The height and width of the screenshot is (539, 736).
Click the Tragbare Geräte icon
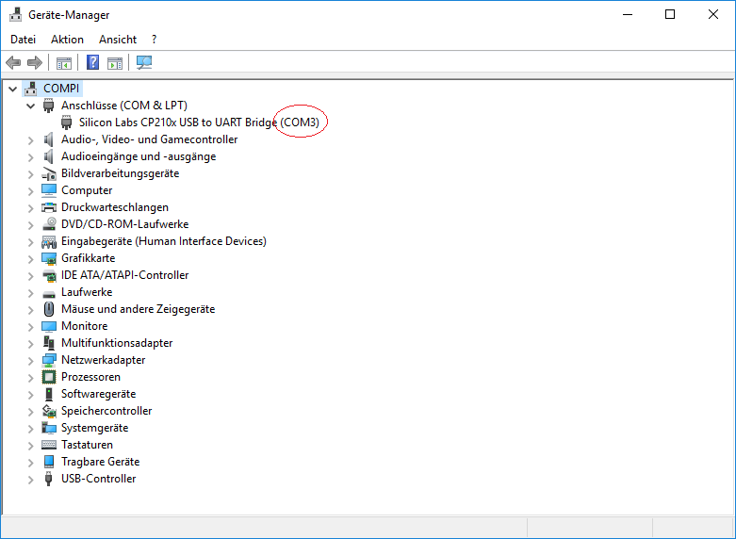49,462
